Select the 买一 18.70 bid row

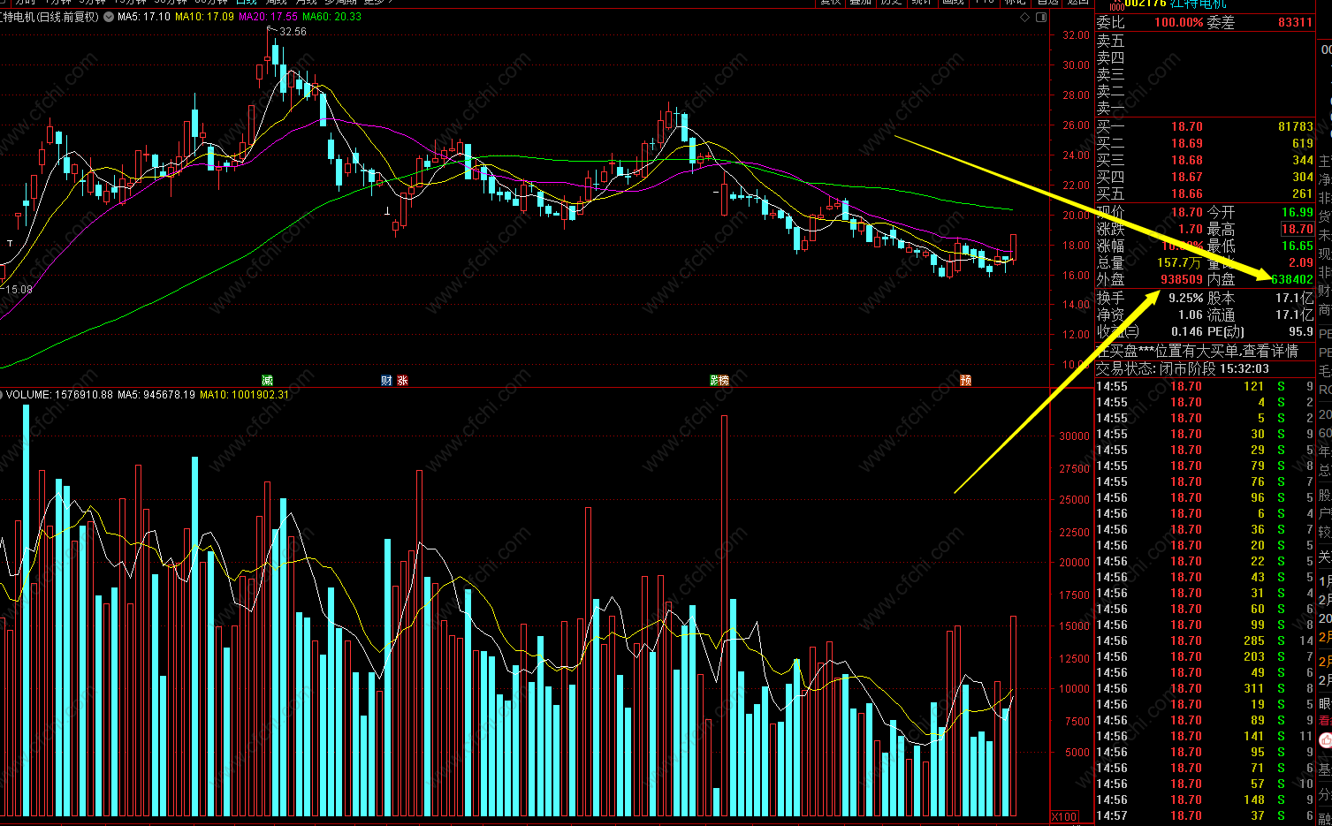pyautogui.click(x=1205, y=126)
